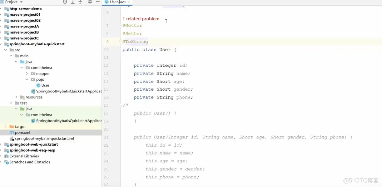Click the '1 related problem' hint link
Screen dimensions: 382x187
click(x=141, y=19)
